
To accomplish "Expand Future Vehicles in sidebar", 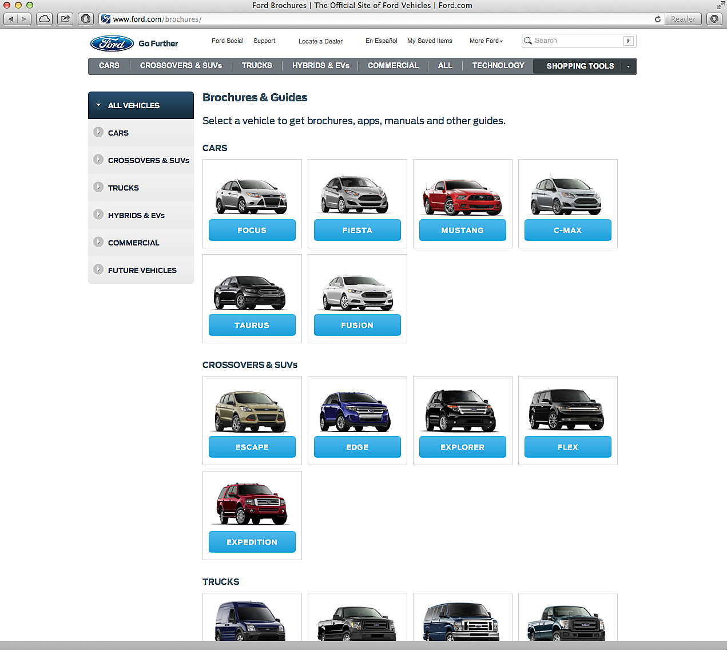I will click(x=141, y=270).
